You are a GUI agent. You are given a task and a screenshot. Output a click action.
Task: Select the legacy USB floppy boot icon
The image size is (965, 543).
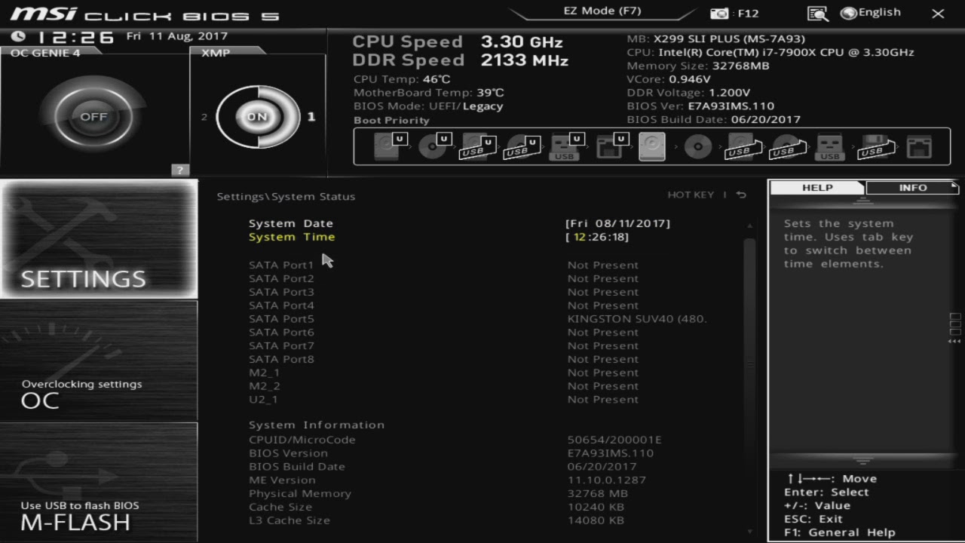(875, 146)
